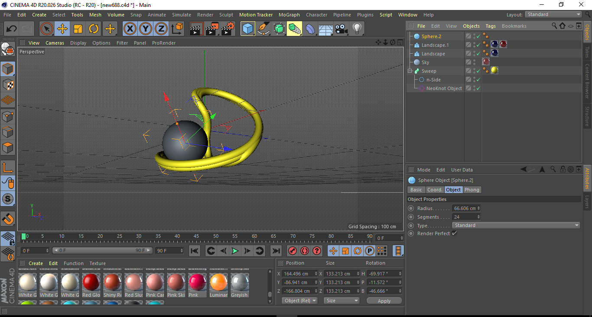Open viewport Cameras menu

click(55, 43)
